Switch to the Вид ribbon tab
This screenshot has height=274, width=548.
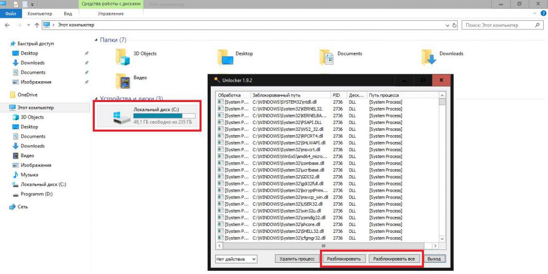pyautogui.click(x=68, y=13)
